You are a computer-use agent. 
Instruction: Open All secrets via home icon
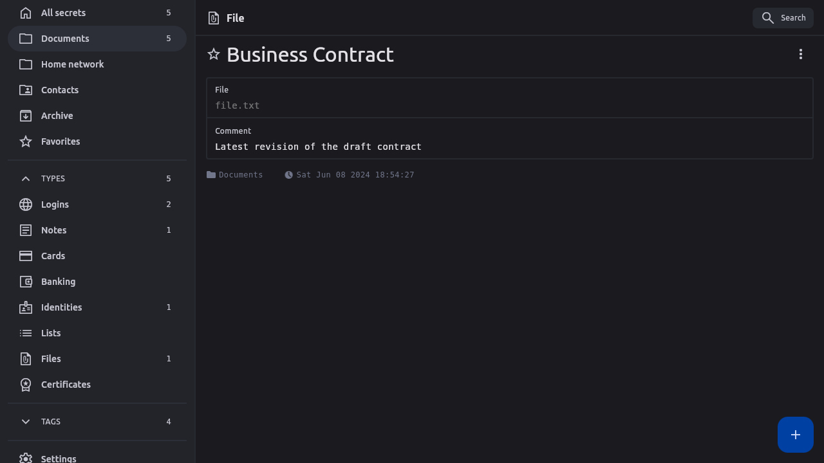(x=26, y=13)
